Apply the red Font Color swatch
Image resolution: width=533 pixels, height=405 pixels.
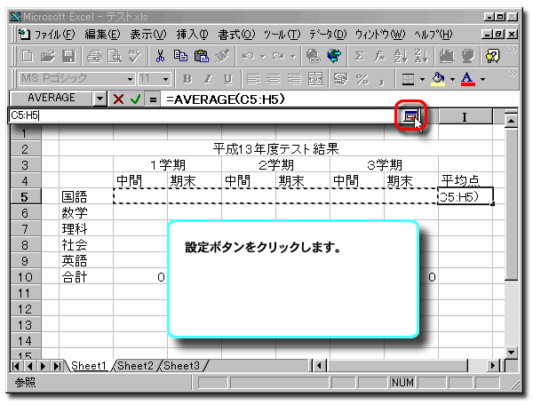point(468,79)
